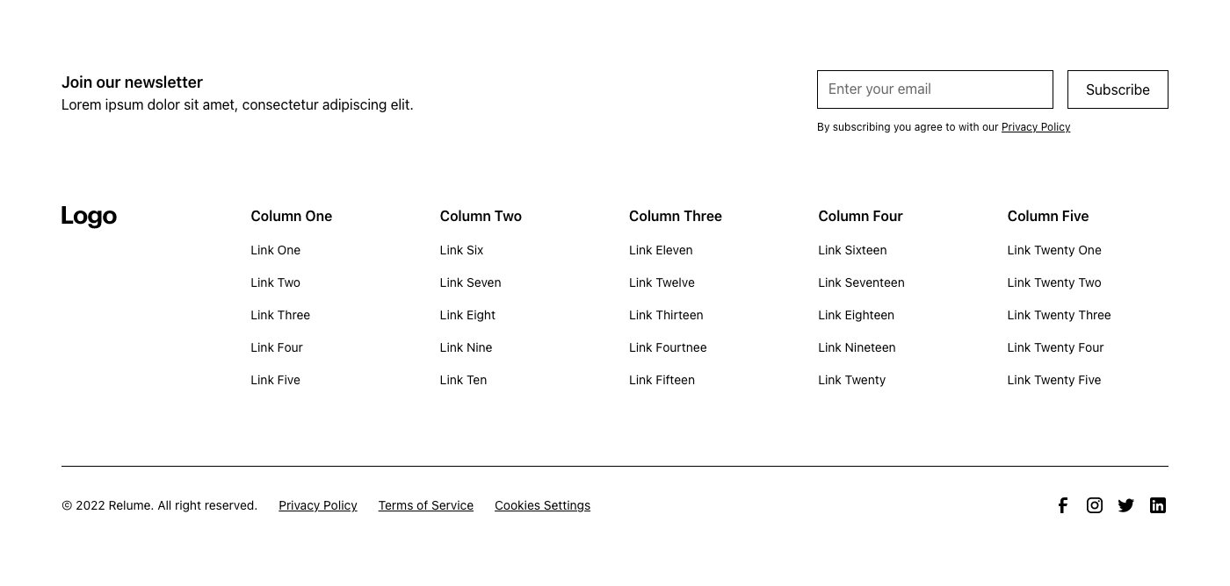Open the Cookies Settings link
This screenshot has height=586, width=1230.
pyautogui.click(x=542, y=505)
